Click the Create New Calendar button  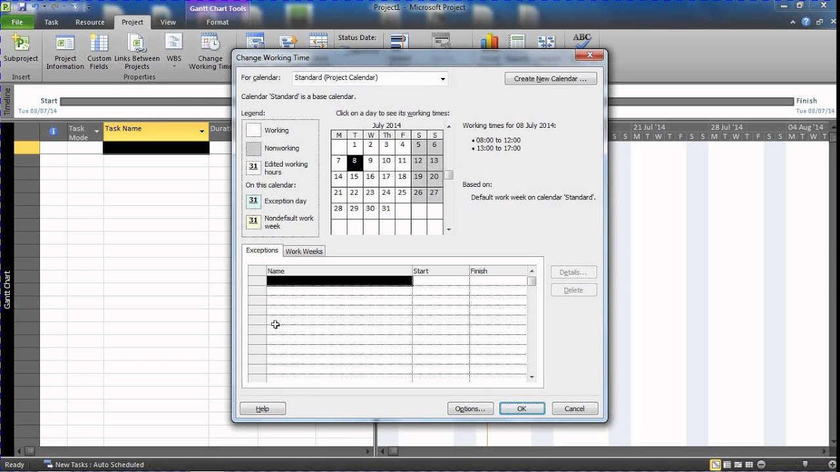point(550,78)
